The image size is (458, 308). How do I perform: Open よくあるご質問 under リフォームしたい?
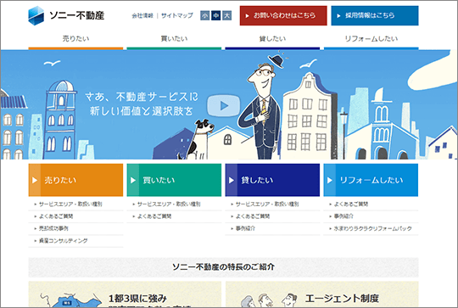click(351, 204)
